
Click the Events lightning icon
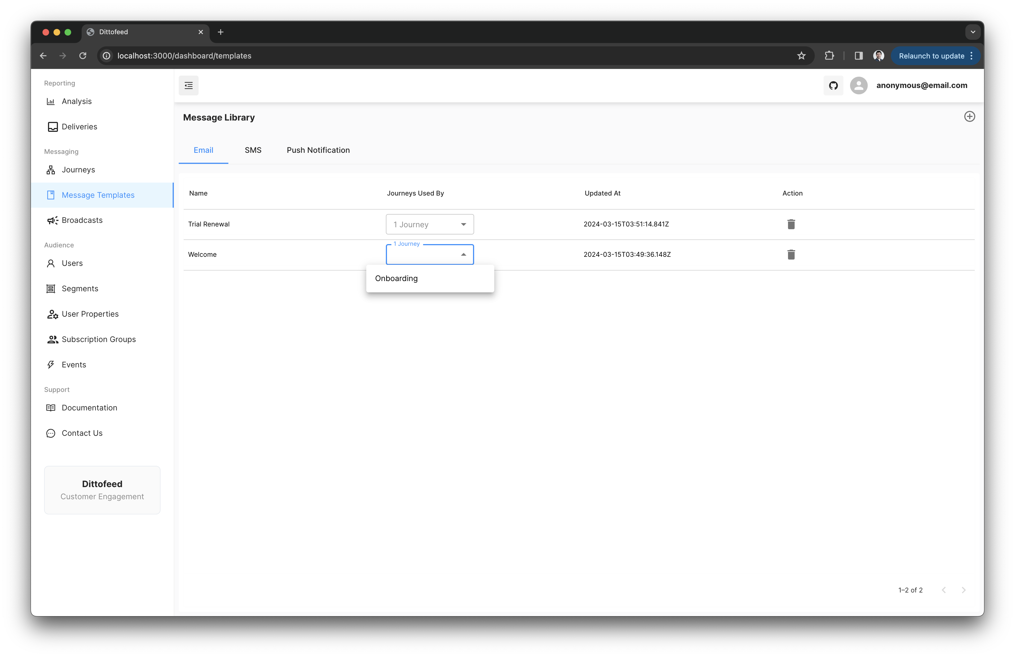coord(51,365)
